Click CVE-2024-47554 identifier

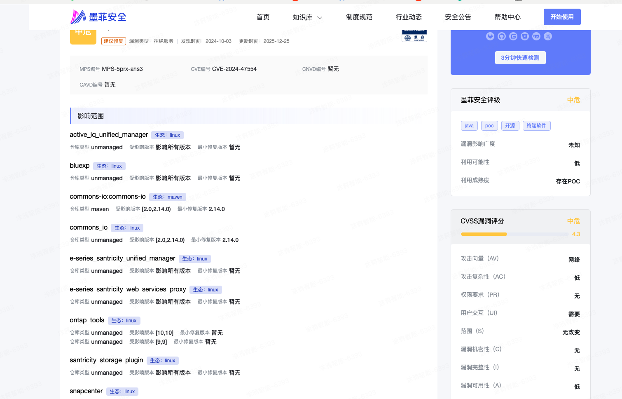234,69
